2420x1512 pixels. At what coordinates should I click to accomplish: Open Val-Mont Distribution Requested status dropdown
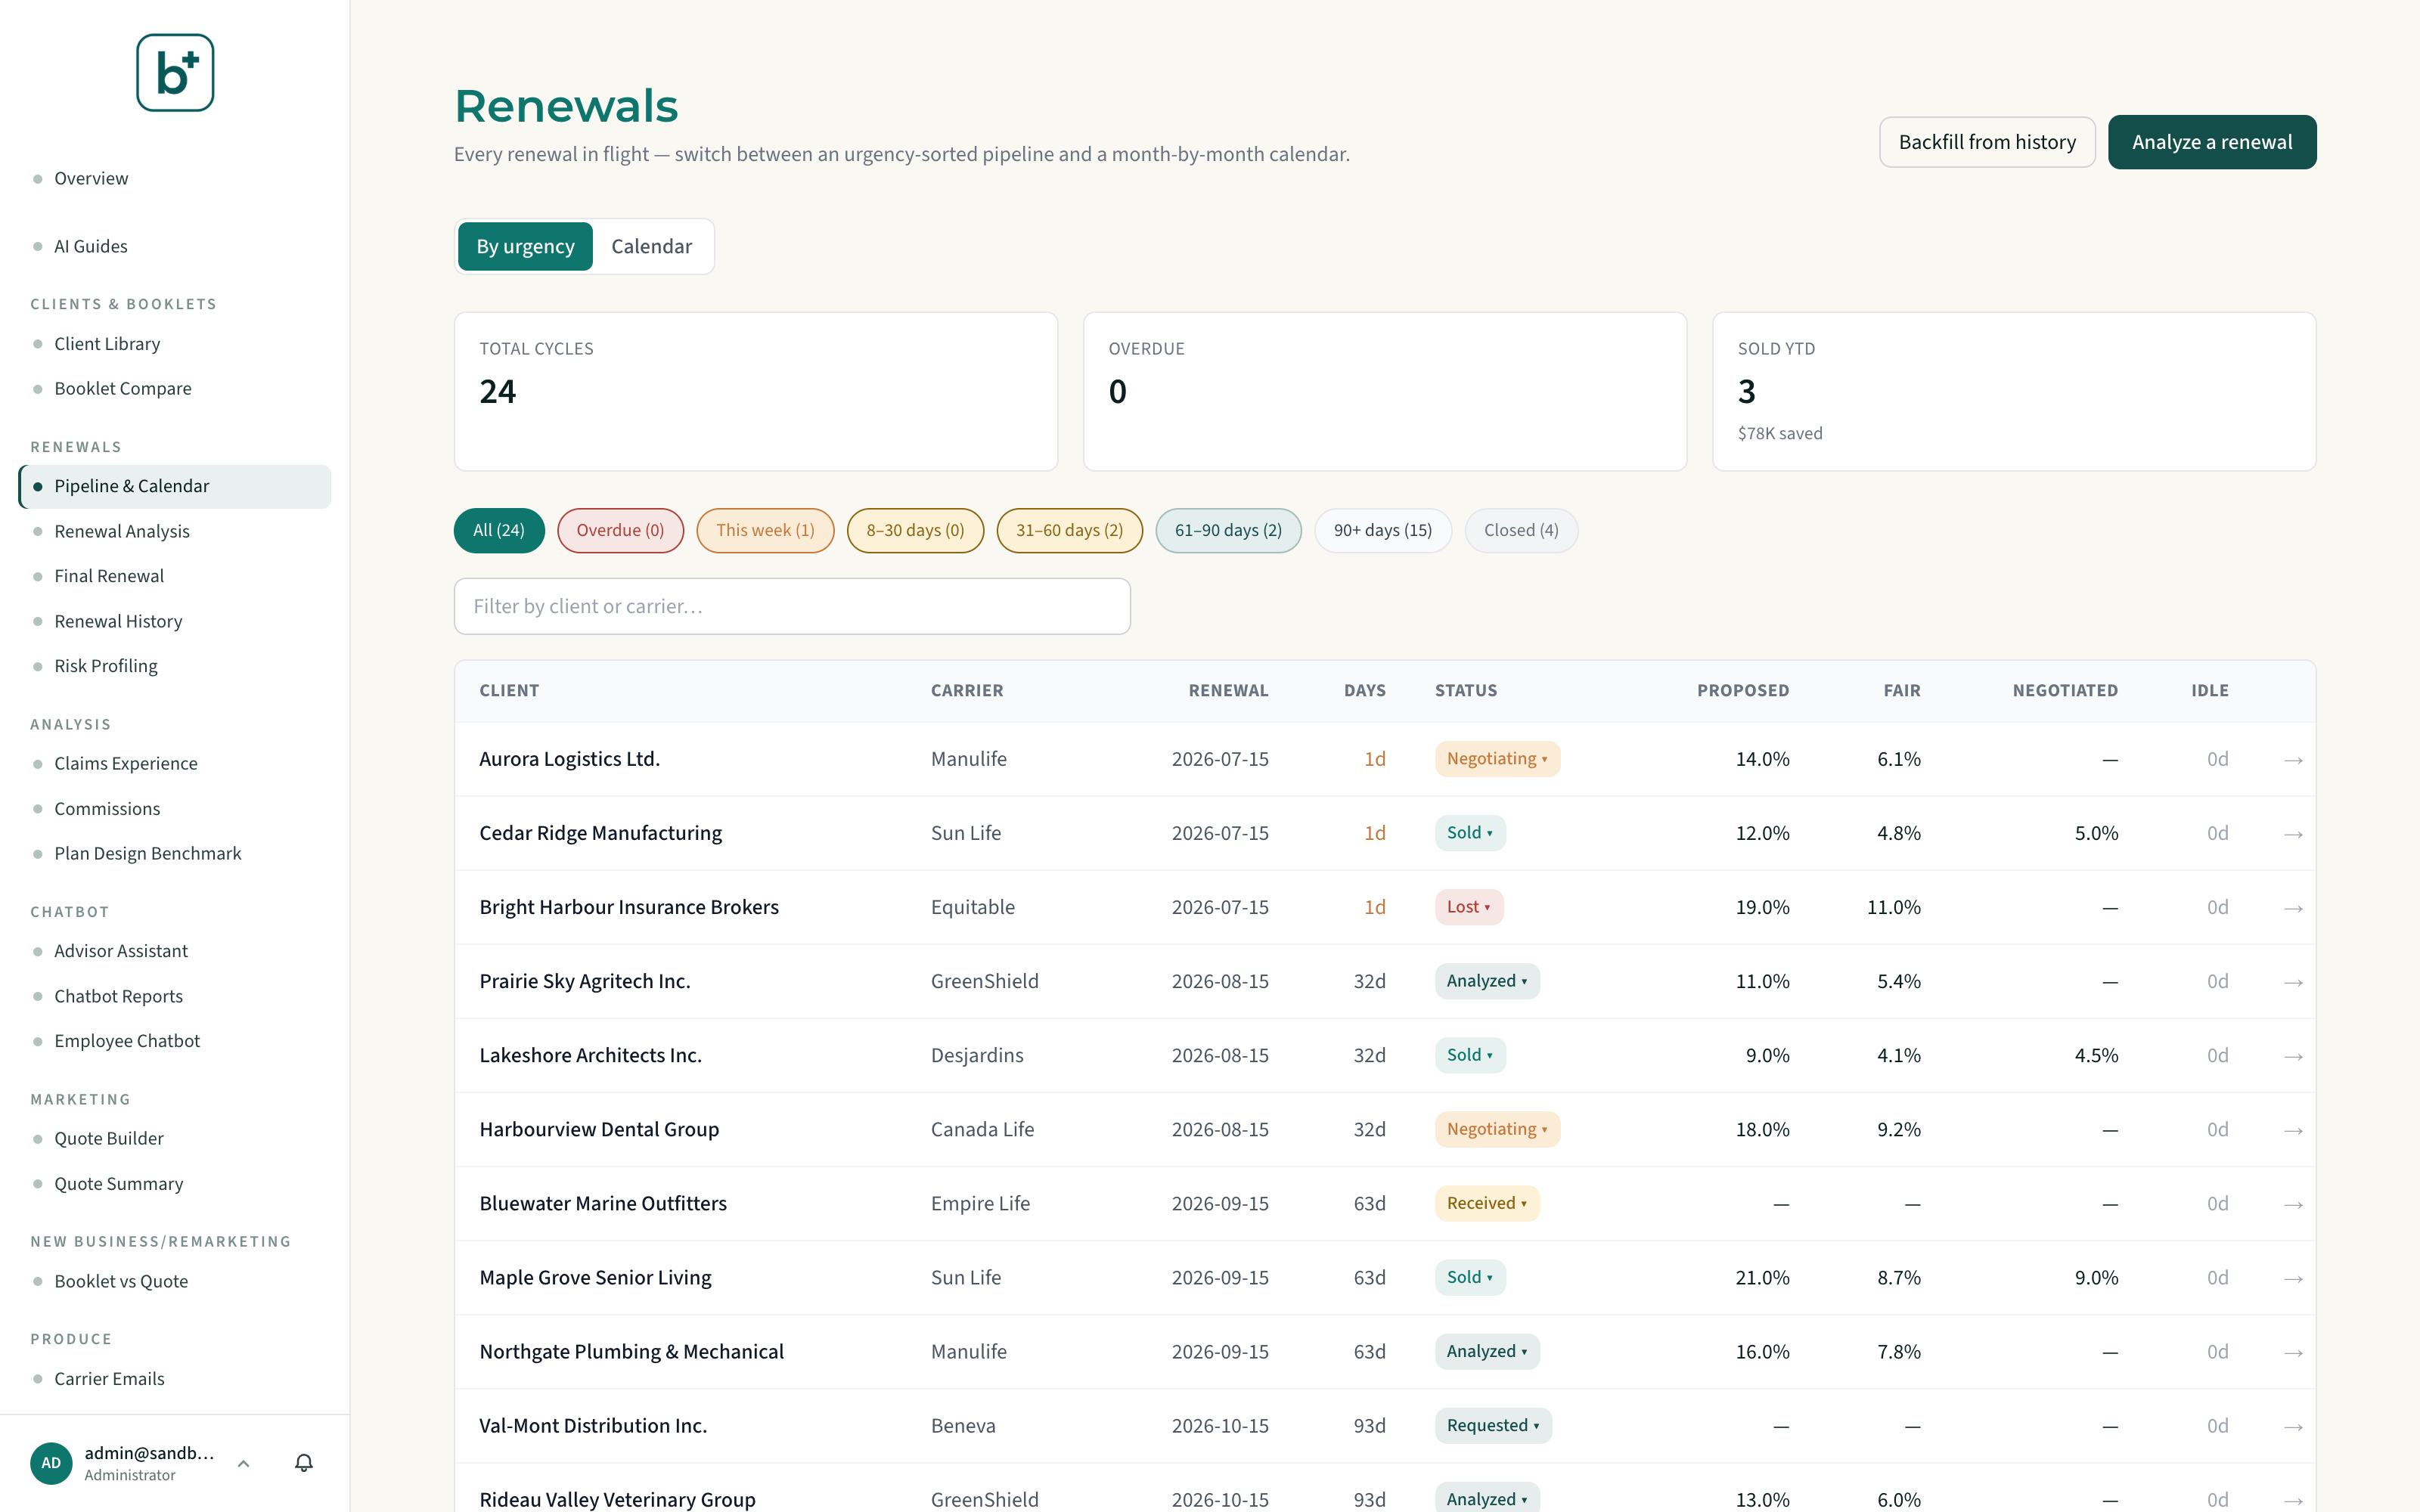[x=1493, y=1425]
